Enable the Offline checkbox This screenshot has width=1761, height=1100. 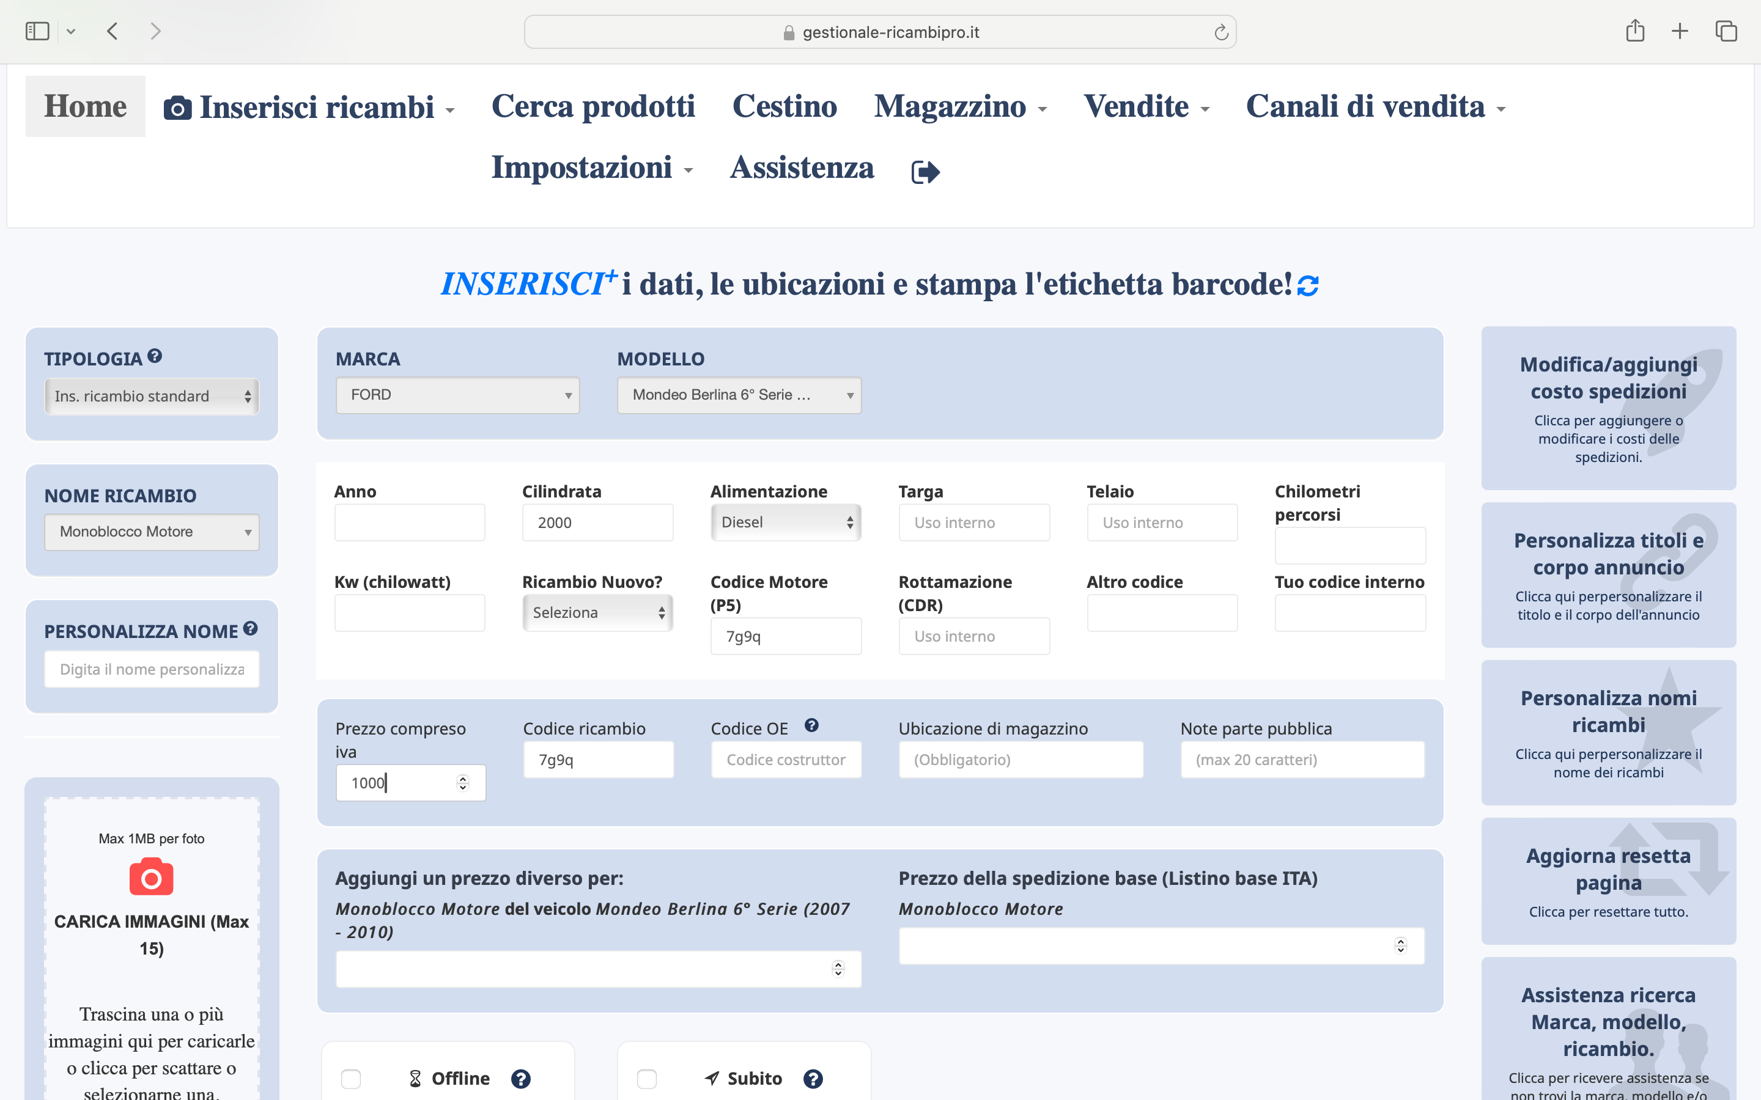[351, 1079]
